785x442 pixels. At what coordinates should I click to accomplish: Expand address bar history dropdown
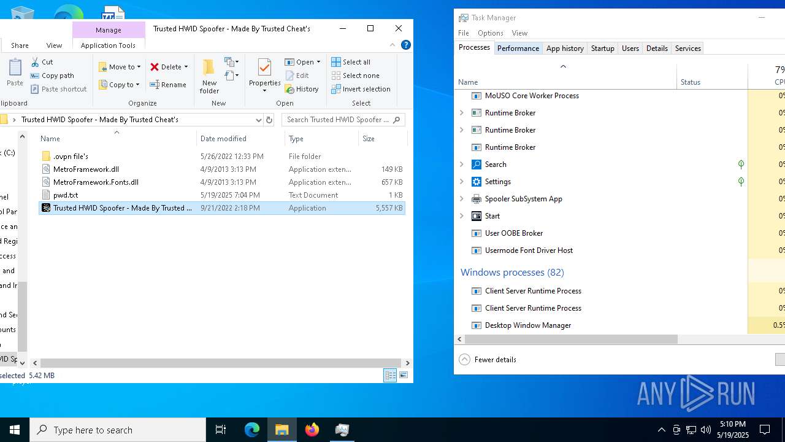(x=258, y=120)
